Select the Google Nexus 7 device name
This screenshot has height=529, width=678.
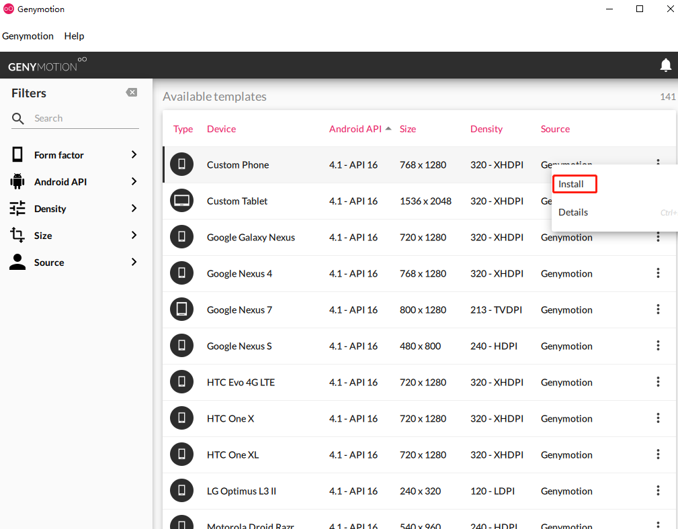point(239,309)
